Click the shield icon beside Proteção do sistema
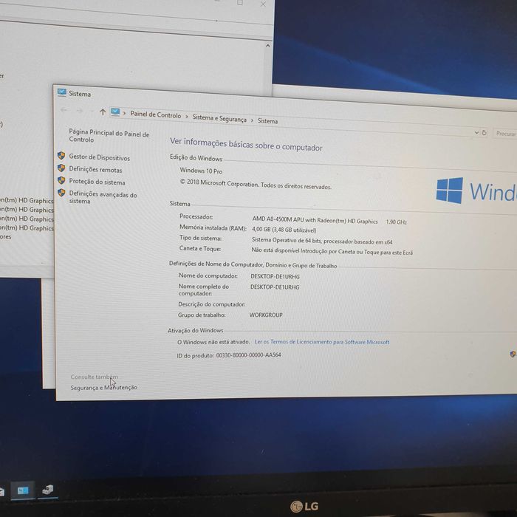517x517 pixels. pos(61,180)
